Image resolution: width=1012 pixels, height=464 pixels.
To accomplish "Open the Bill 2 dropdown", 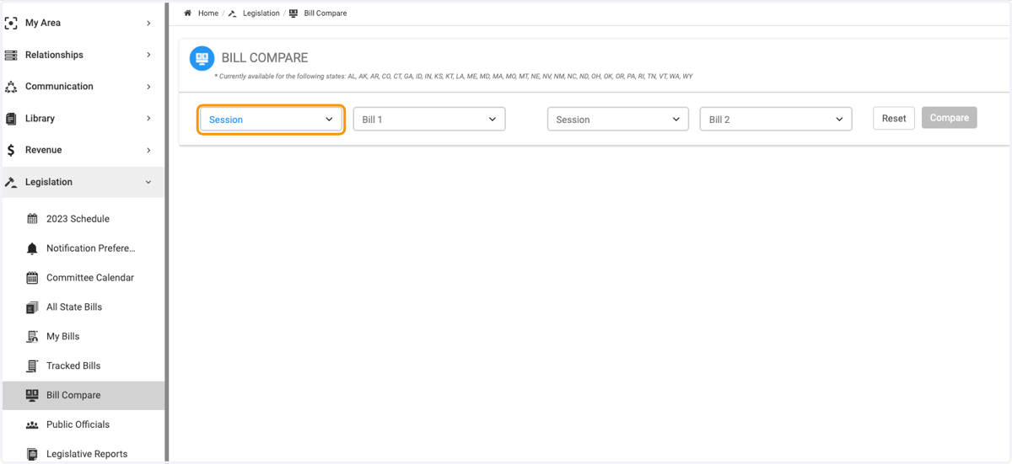I will (776, 120).
